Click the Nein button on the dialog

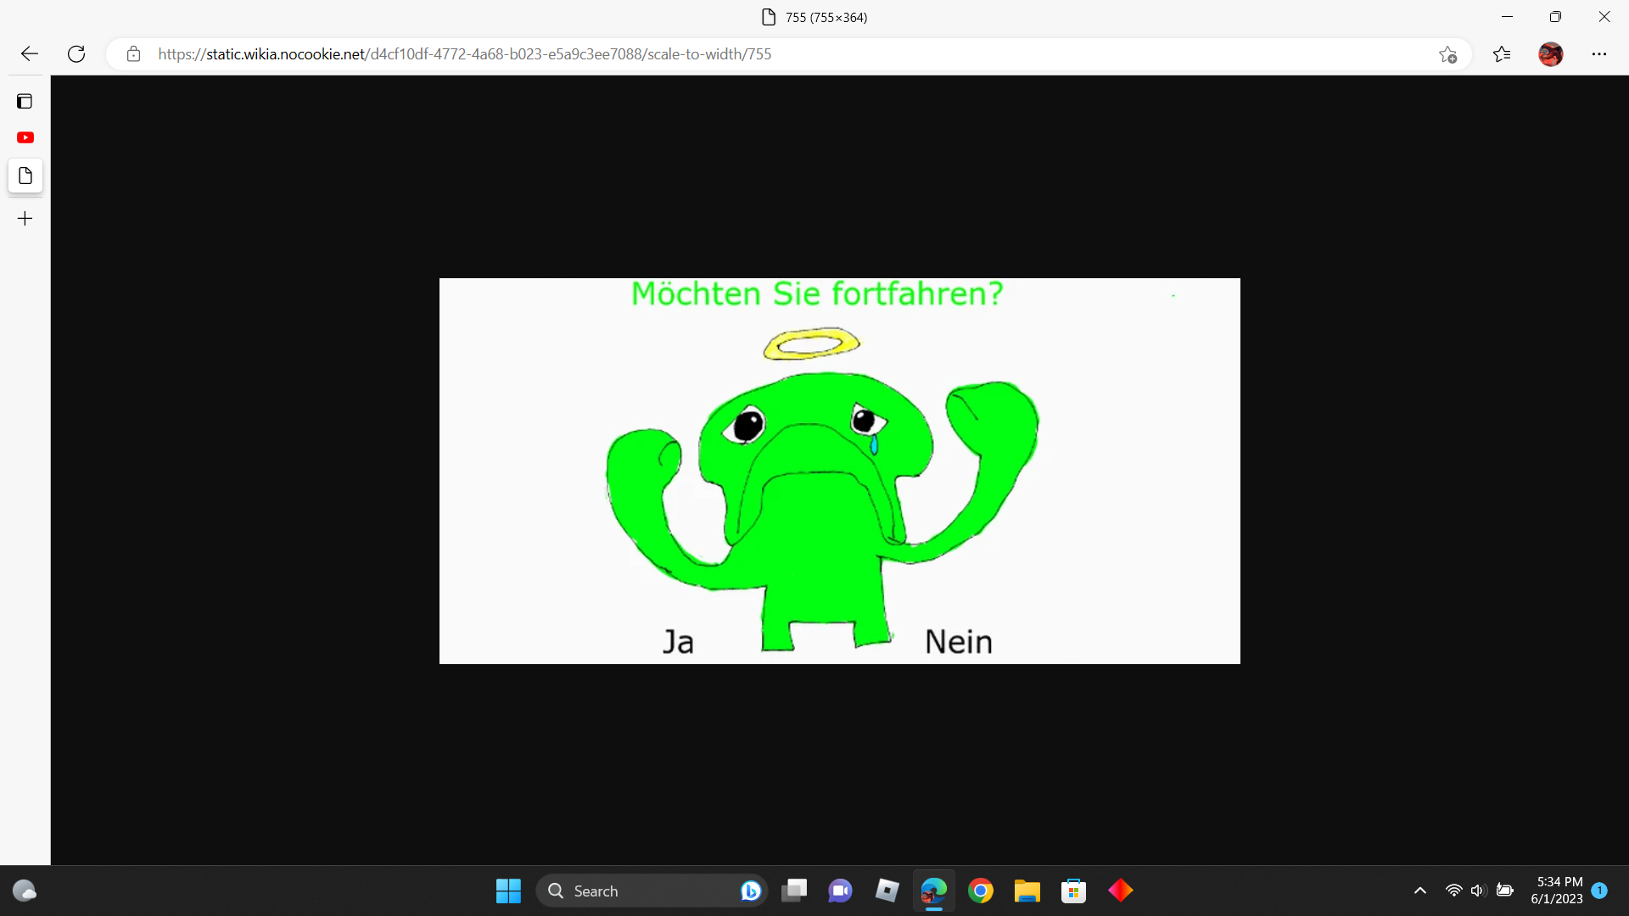(958, 641)
